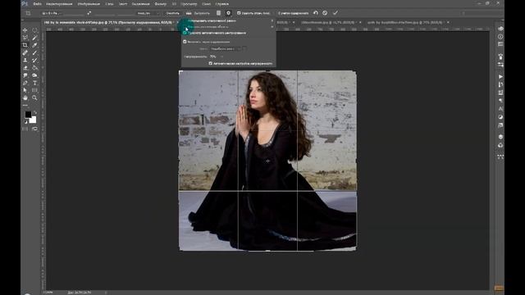Click the crop width input field
The image size is (525, 295).
click(x=74, y=13)
